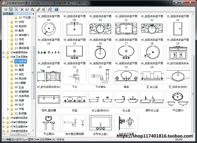
Task: Click the add block icon
Action: [x=44, y=9]
